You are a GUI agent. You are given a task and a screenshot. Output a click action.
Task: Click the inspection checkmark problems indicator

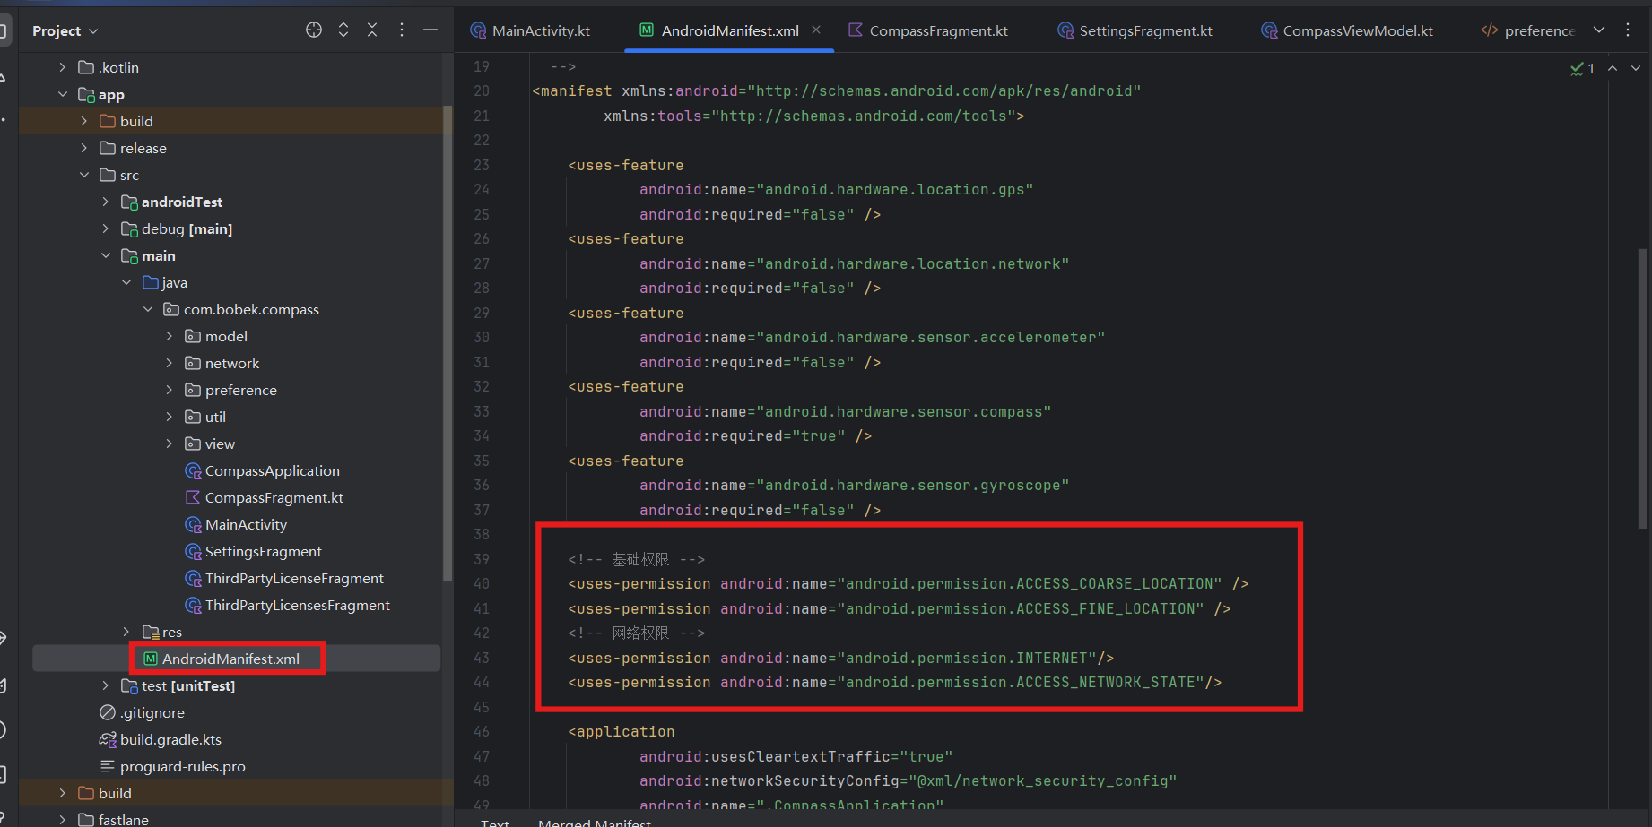coord(1582,69)
